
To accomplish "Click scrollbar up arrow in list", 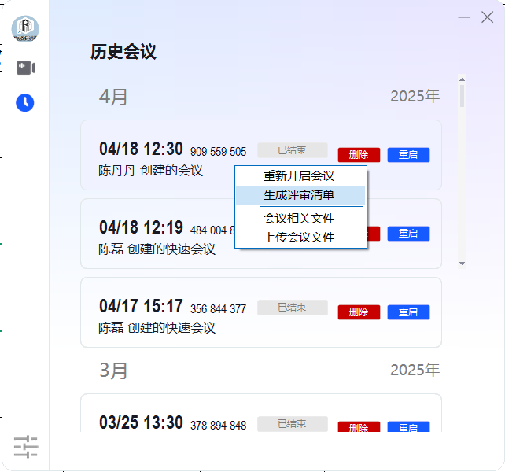I will click(463, 79).
